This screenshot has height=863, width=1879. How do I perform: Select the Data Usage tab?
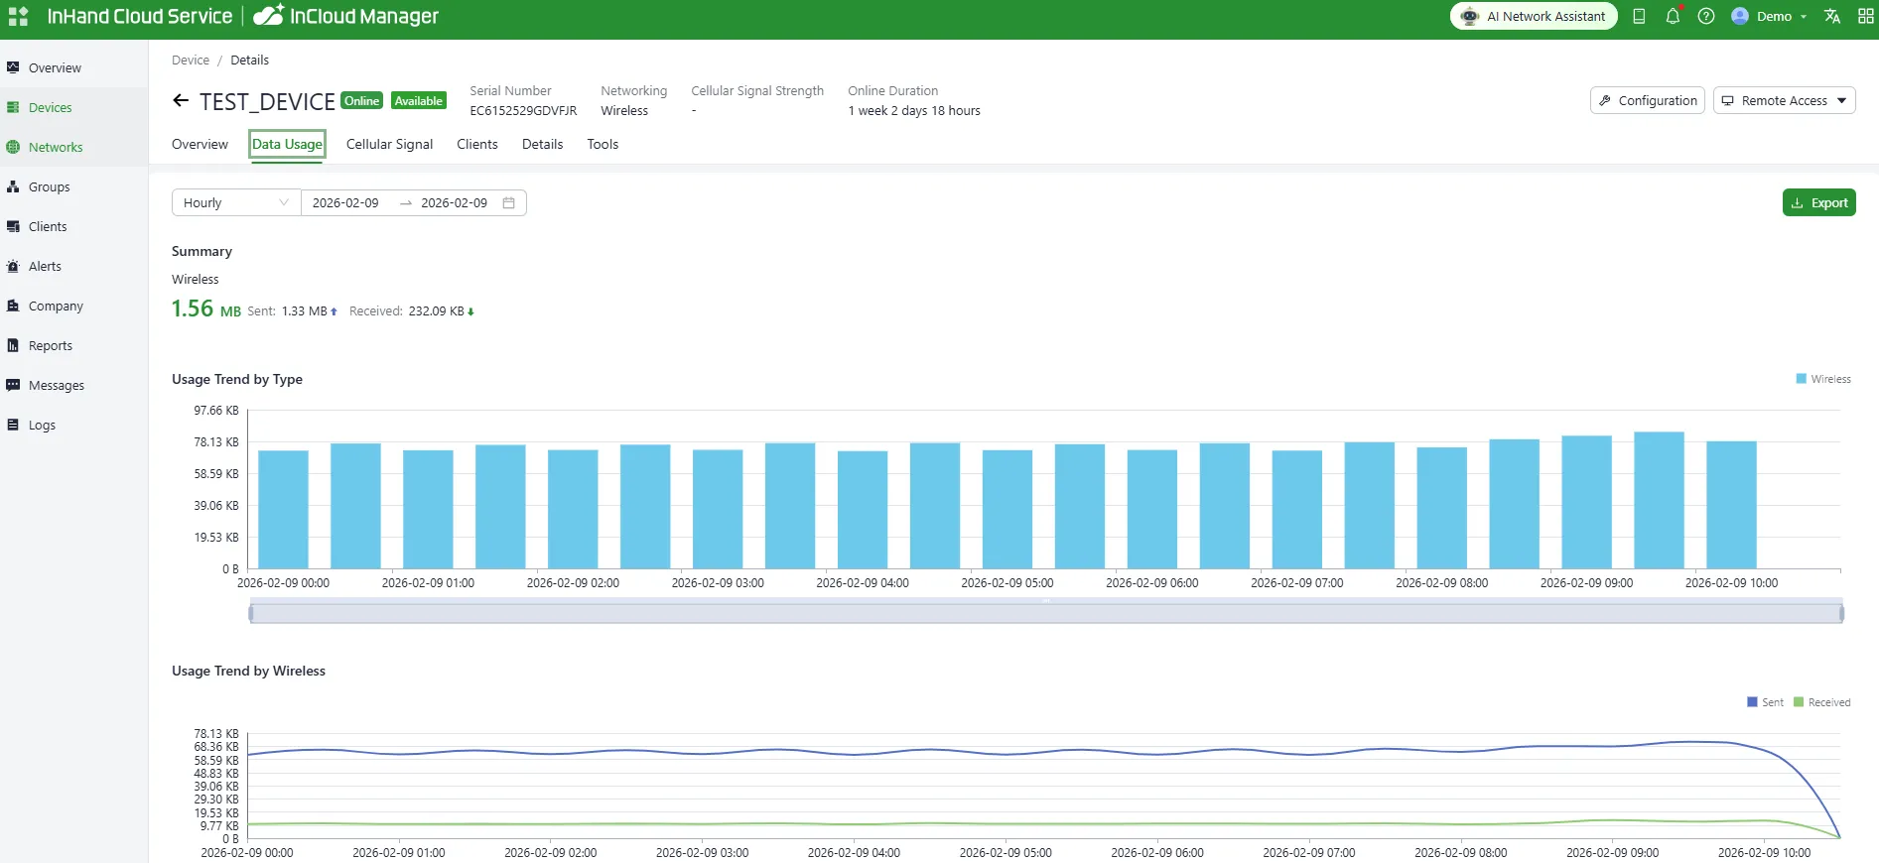click(x=287, y=144)
